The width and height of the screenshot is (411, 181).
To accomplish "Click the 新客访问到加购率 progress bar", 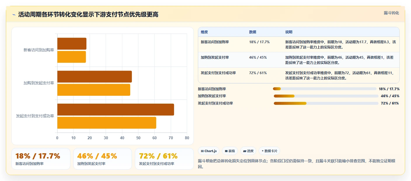I will [325, 89].
